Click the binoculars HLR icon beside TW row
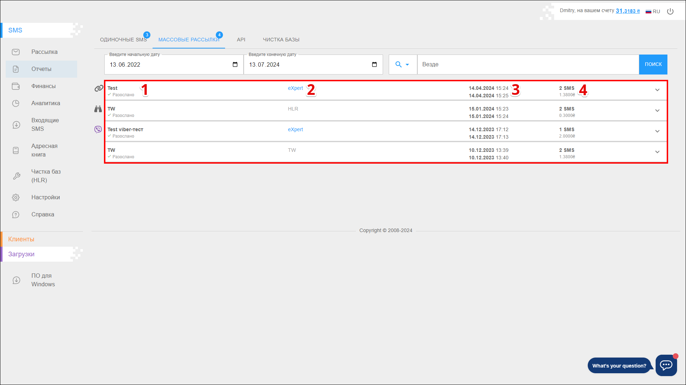The width and height of the screenshot is (686, 385). pos(98,109)
